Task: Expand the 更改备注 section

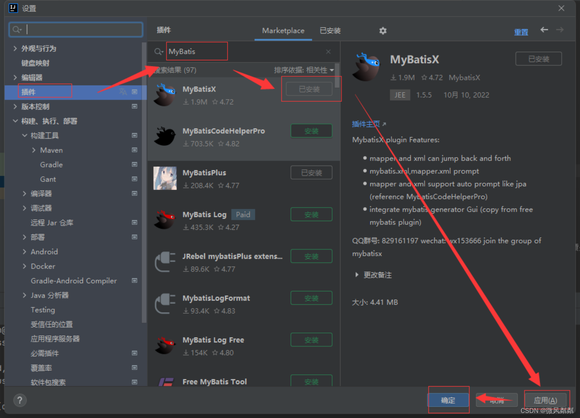Action: point(357,275)
